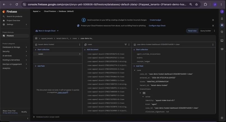Image resolution: width=226 pixels, height=122 pixels.
Task: Open the Learn more link
Action: (x=63, y=92)
